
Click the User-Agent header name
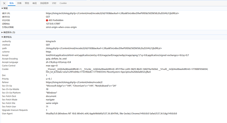click(7, 113)
